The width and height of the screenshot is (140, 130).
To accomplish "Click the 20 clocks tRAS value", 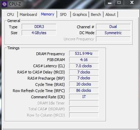I will [84, 84].
